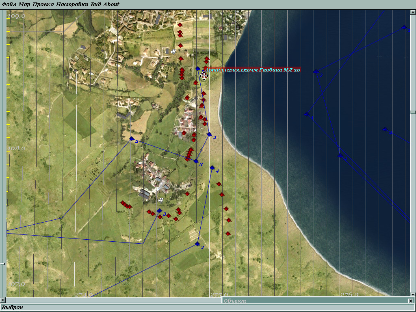
Task: Click the 274.0 grid coordinate label
Action: point(84,295)
